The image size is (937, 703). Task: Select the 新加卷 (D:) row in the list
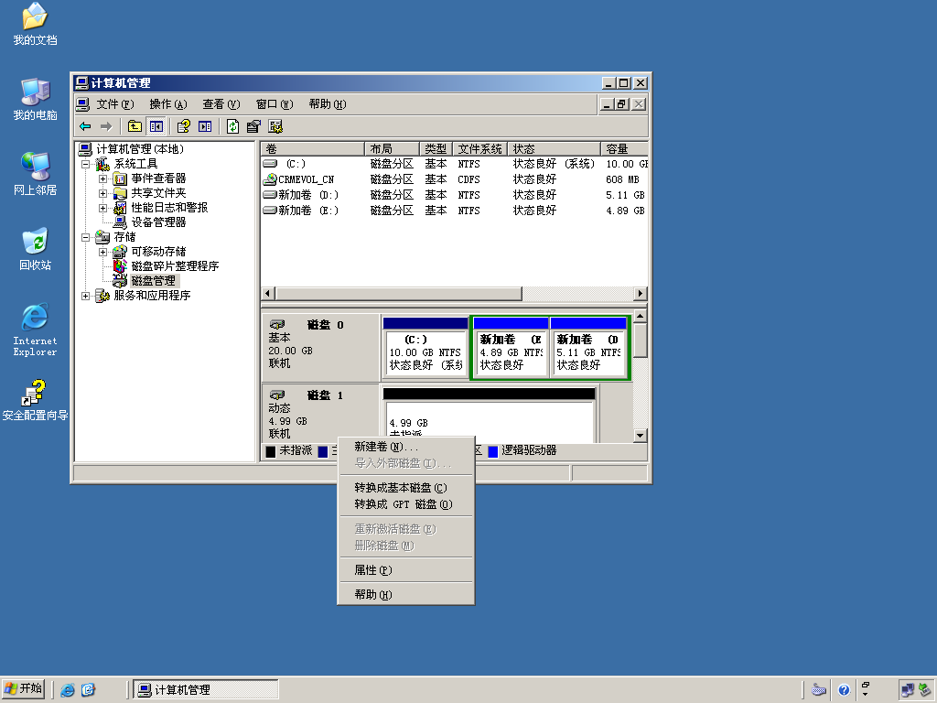pyautogui.click(x=455, y=195)
